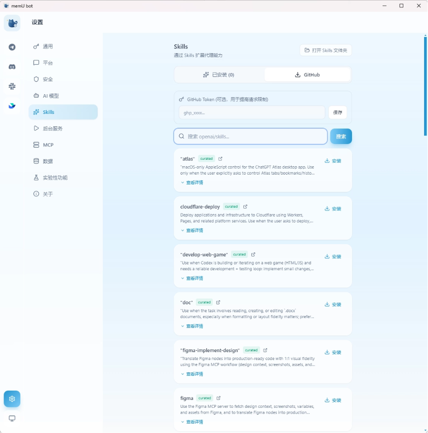Install the figma-implement-design skill
Screen dimensions: 428x433
click(333, 352)
